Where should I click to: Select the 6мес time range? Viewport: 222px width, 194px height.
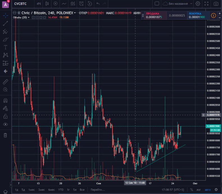click(x=51, y=190)
